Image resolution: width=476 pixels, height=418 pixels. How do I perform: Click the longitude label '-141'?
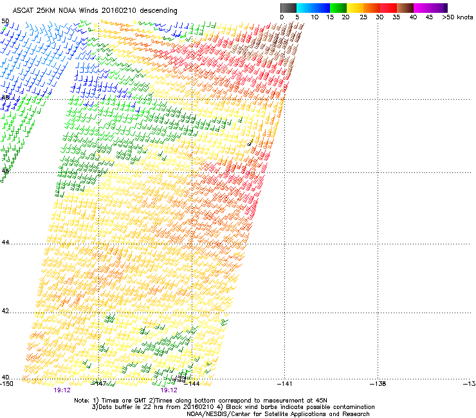pyautogui.click(x=284, y=384)
